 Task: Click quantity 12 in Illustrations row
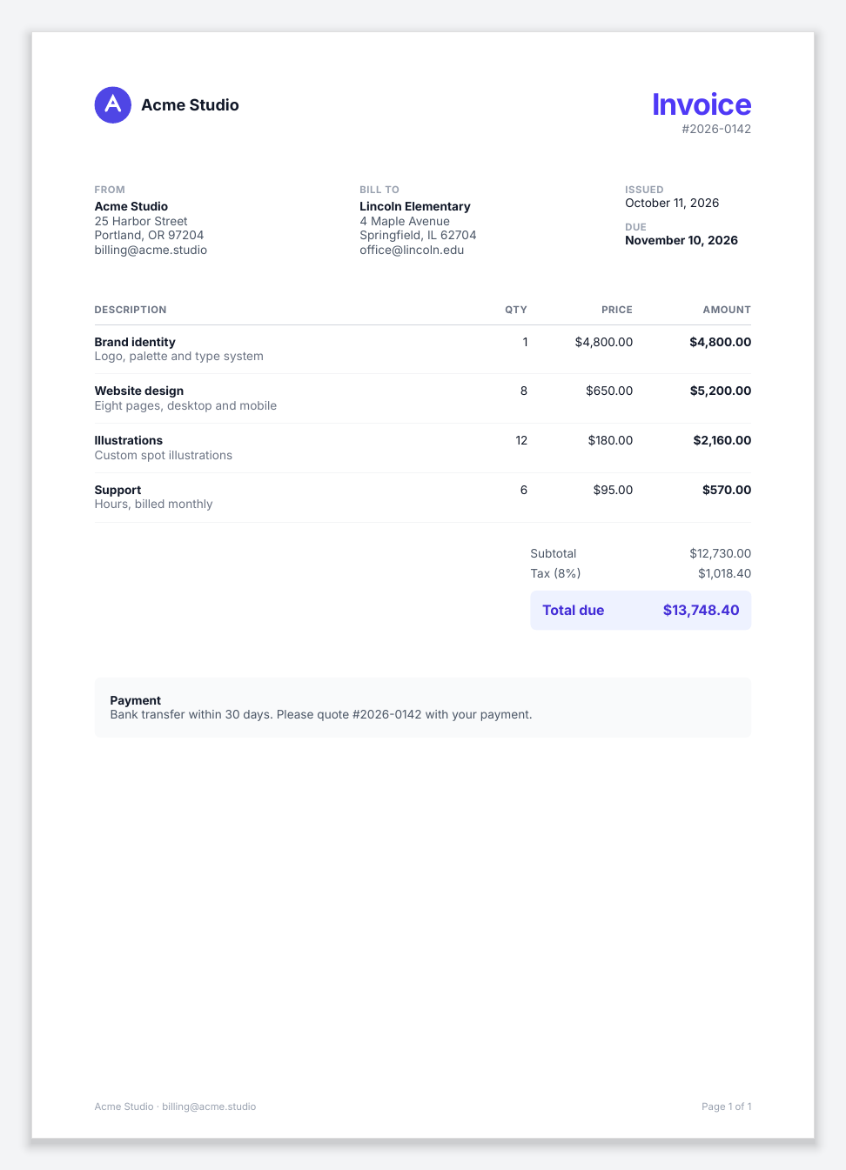pos(521,440)
